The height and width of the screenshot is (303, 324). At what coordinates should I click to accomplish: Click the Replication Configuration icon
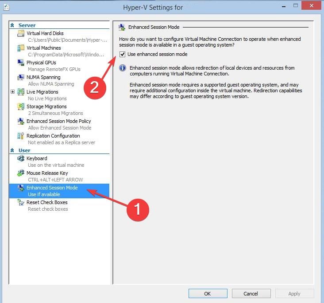click(21, 136)
